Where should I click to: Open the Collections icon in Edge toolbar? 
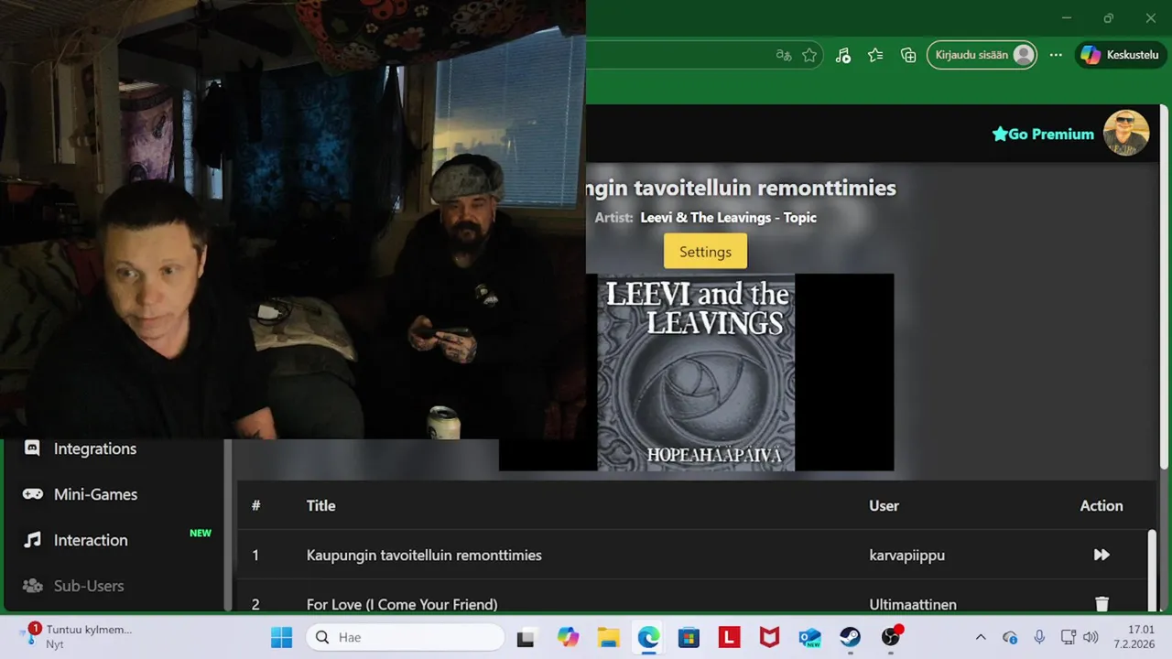point(908,55)
